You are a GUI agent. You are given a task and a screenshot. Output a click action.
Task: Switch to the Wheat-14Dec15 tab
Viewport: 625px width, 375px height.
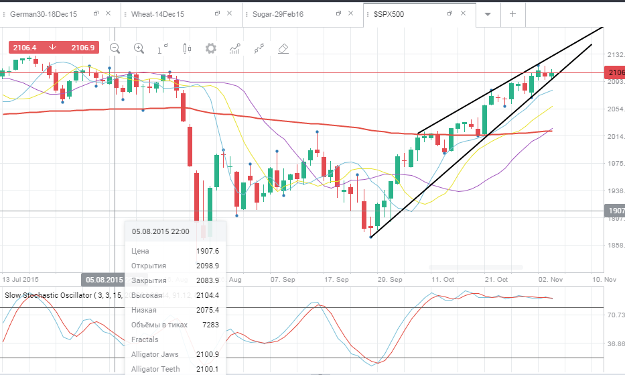pos(158,14)
